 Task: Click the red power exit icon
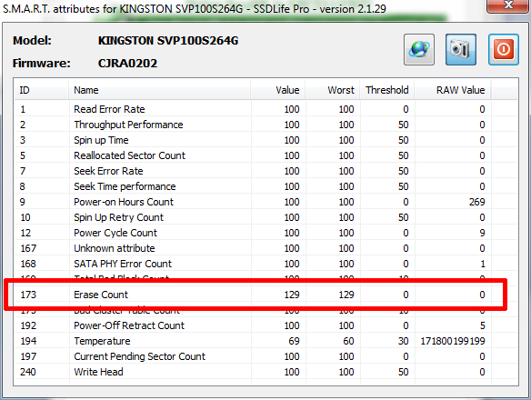503,49
